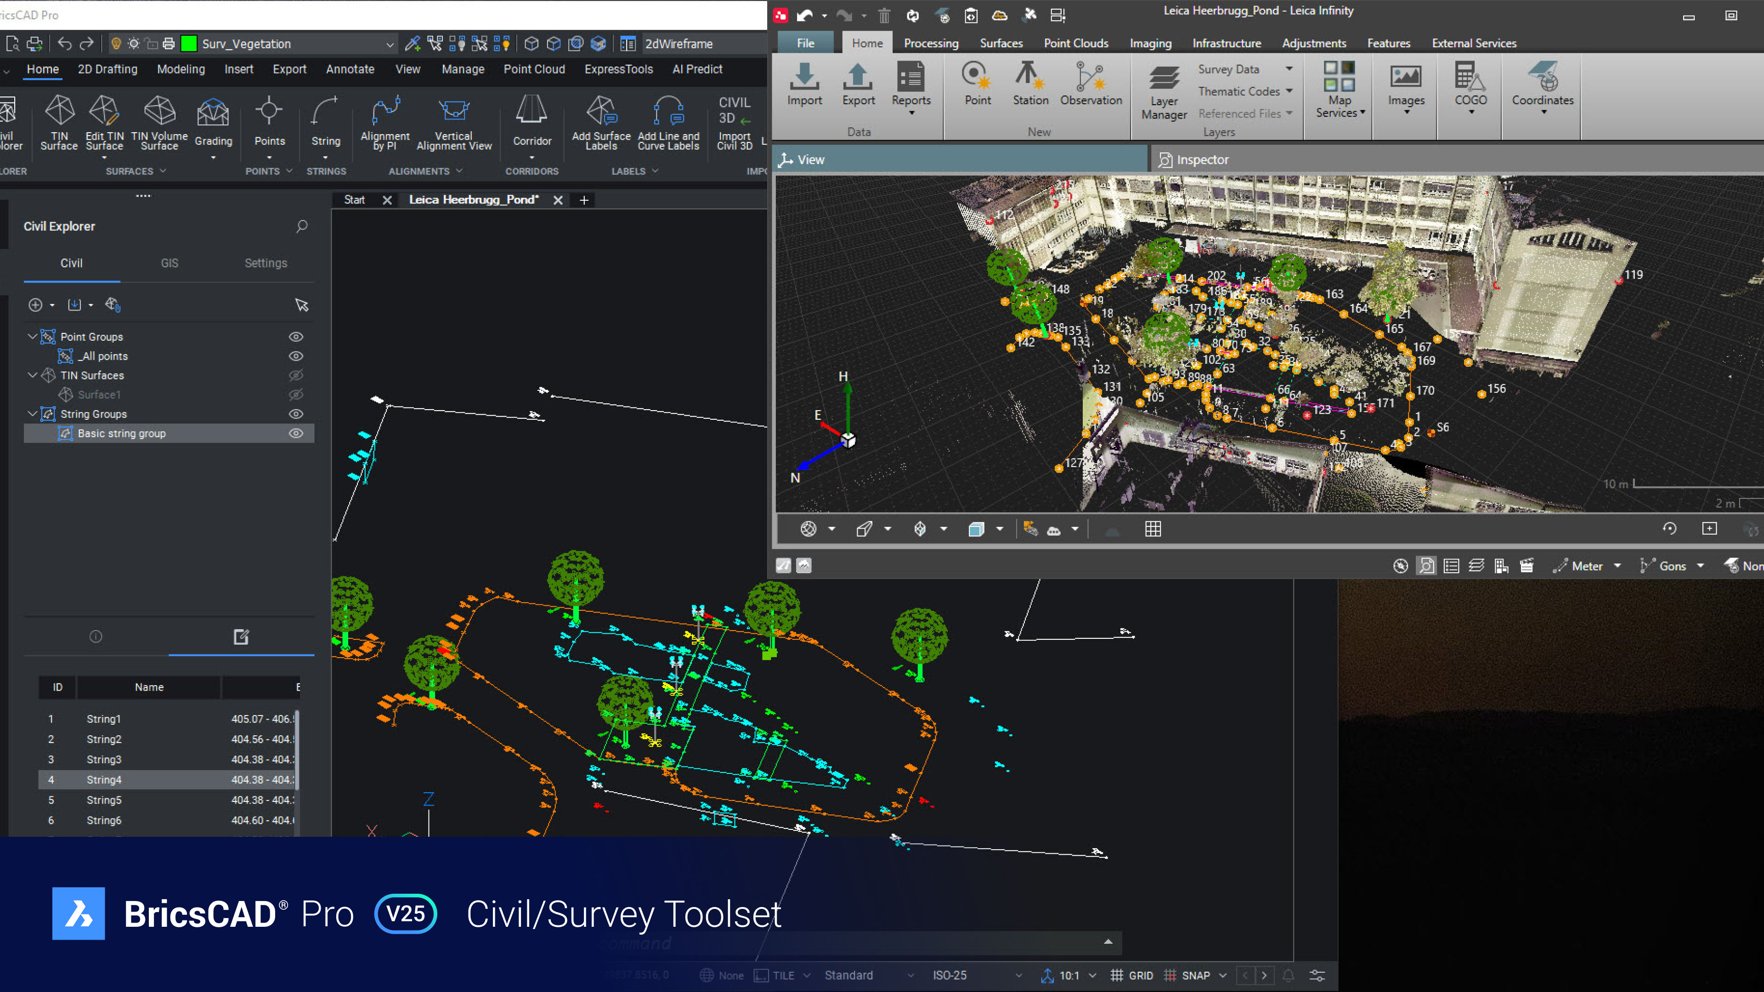Show hidden TIN Surfaces group
This screenshot has height=992, width=1764.
[x=296, y=375]
